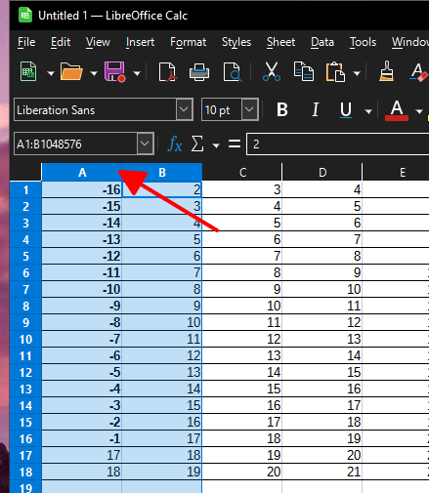The image size is (429, 493).
Task: Select row 10 header
Action: 25,339
